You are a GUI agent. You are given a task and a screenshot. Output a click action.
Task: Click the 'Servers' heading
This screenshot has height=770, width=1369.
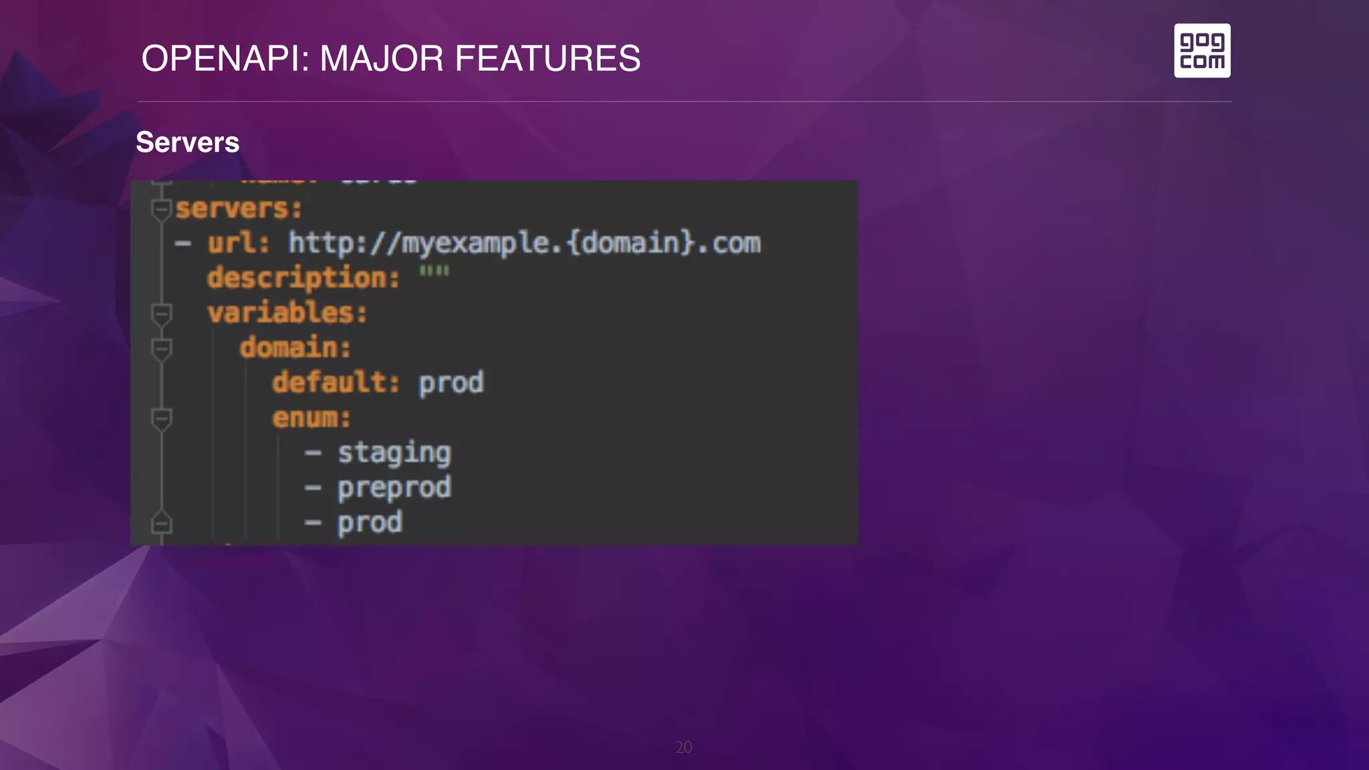click(x=188, y=142)
